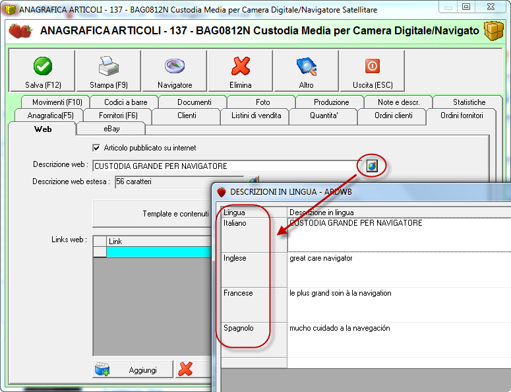The height and width of the screenshot is (392, 511).
Task: Switch to the Quantita' tab
Action: (x=324, y=115)
